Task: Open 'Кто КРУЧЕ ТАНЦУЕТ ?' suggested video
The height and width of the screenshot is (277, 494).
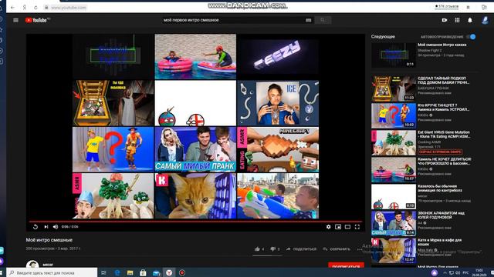Action: [444, 107]
